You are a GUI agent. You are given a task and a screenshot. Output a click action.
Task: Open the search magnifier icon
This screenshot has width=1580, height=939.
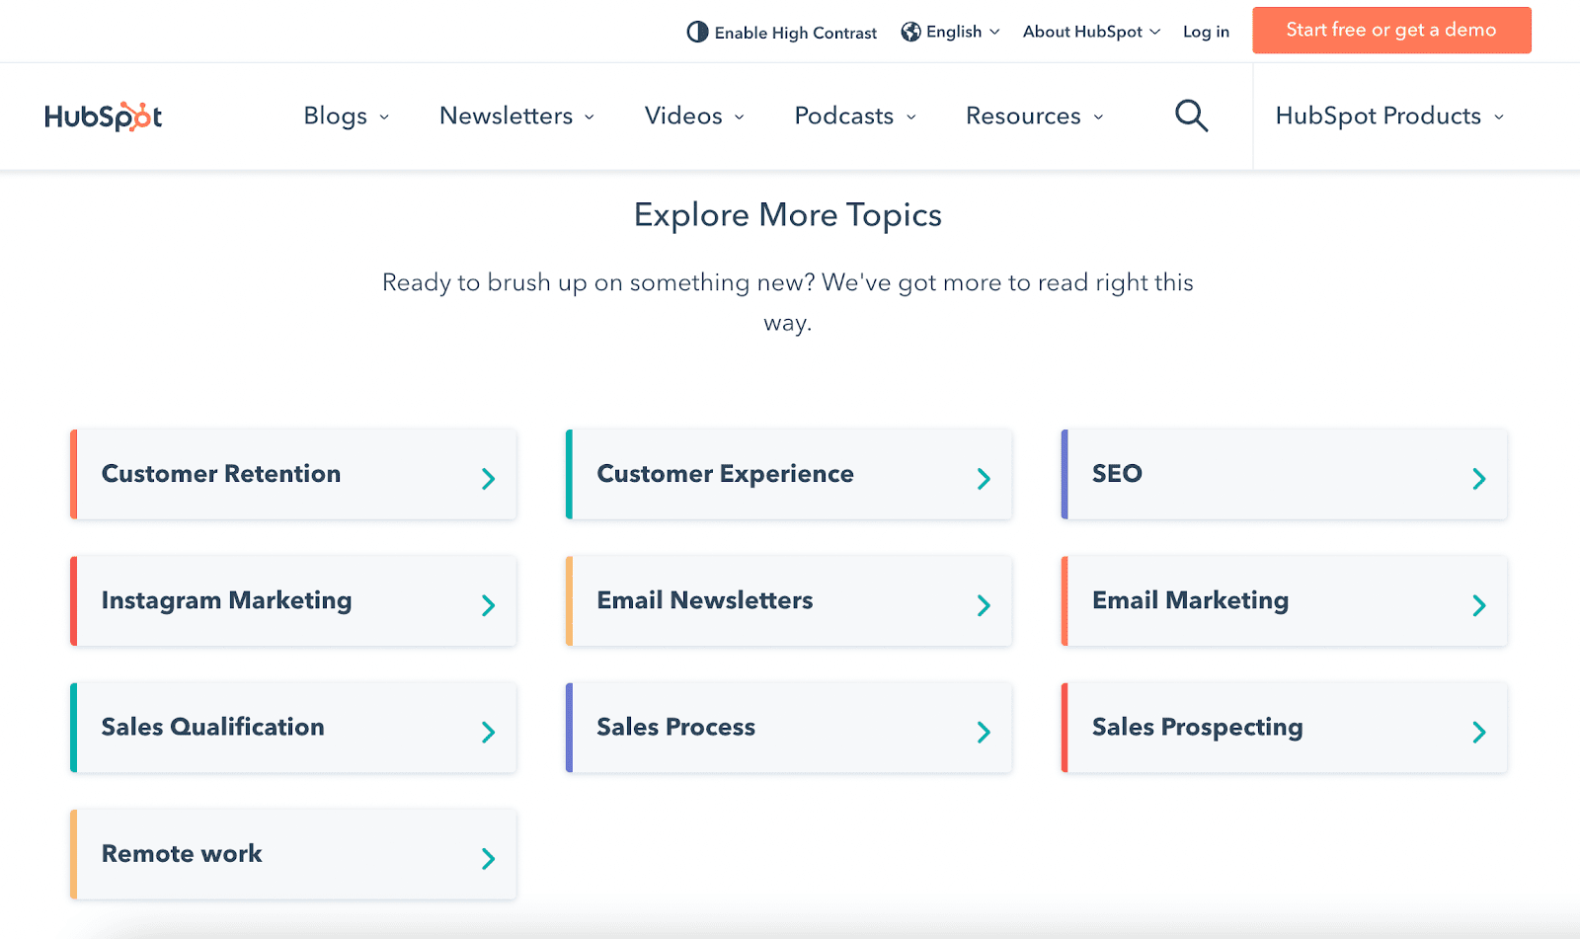(x=1191, y=116)
